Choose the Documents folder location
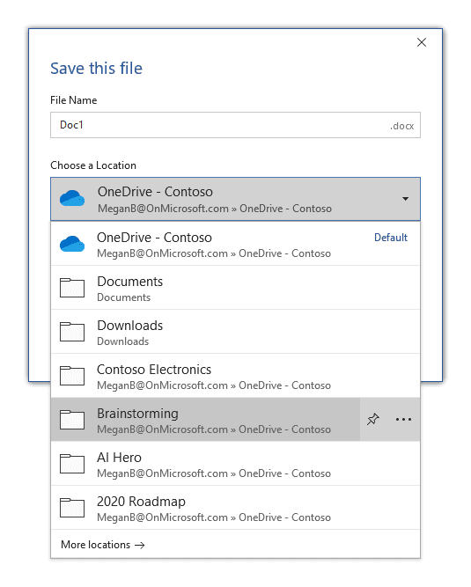 coord(235,288)
